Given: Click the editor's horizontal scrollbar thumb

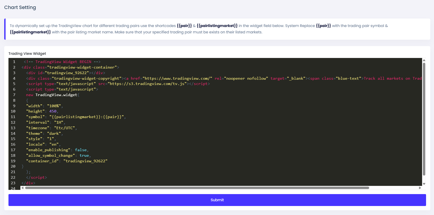Looking at the screenshot, I should click(197, 188).
